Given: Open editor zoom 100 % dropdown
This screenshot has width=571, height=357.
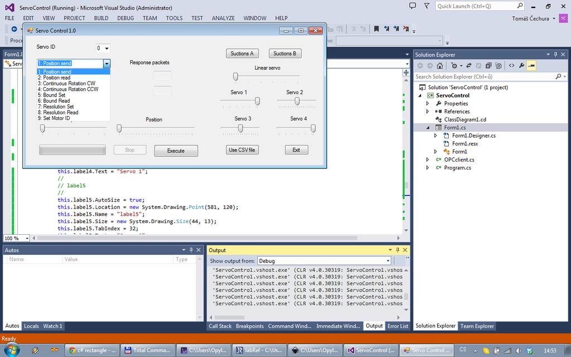Looking at the screenshot, I should tap(27, 238).
